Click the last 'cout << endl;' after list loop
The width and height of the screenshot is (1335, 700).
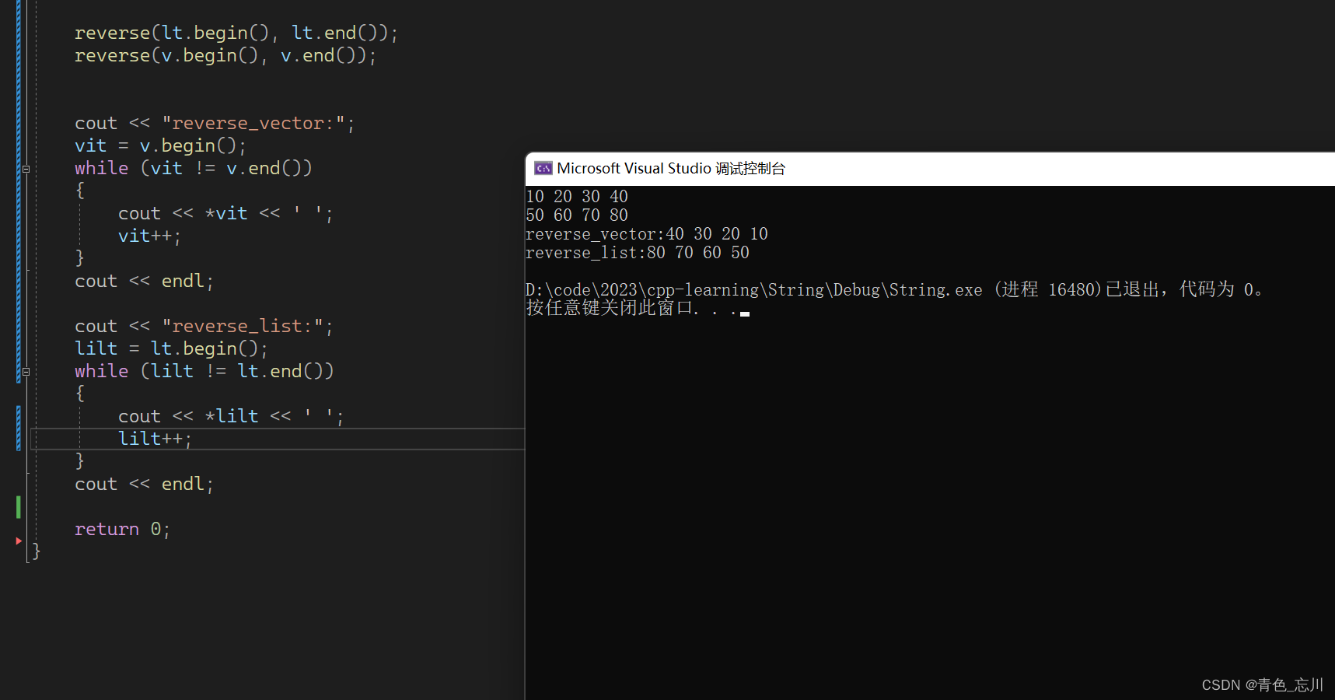[144, 484]
